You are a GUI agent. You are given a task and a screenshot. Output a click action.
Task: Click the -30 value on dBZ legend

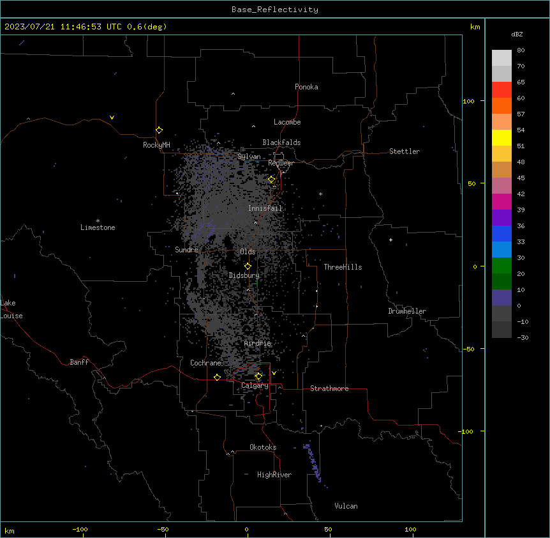(523, 337)
